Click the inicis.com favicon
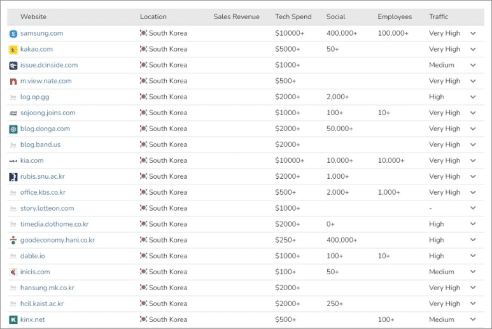 [x=13, y=272]
